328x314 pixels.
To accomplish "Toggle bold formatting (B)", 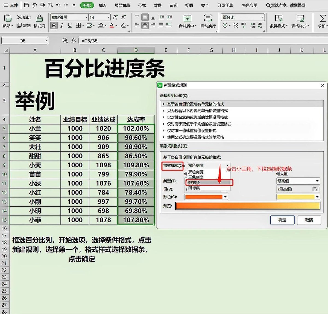I will coord(54,25).
